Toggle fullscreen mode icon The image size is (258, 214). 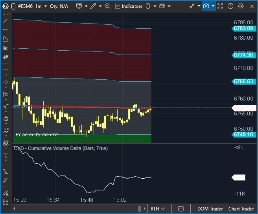(x=220, y=6)
